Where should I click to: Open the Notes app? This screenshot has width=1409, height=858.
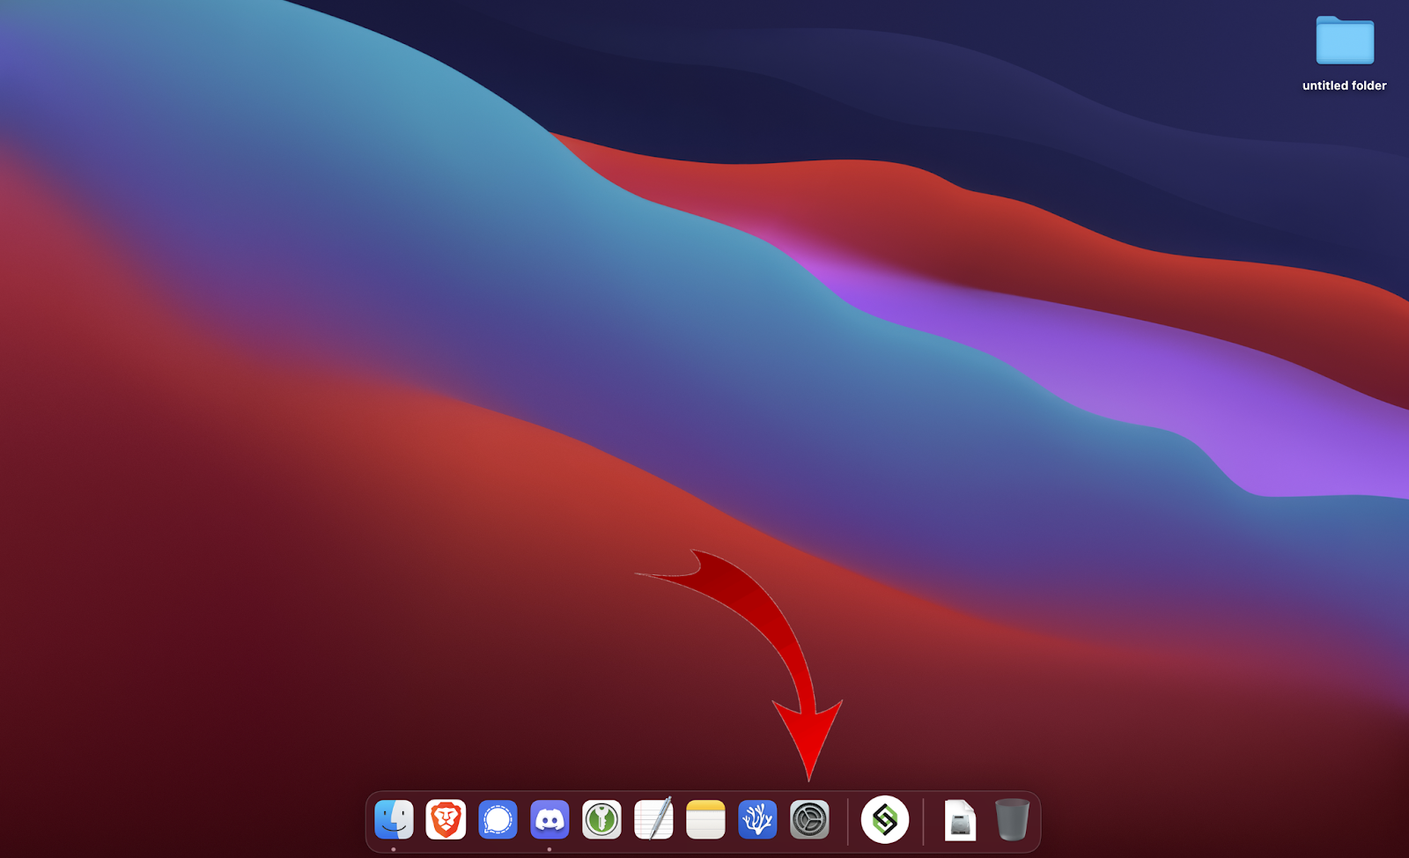pos(705,820)
